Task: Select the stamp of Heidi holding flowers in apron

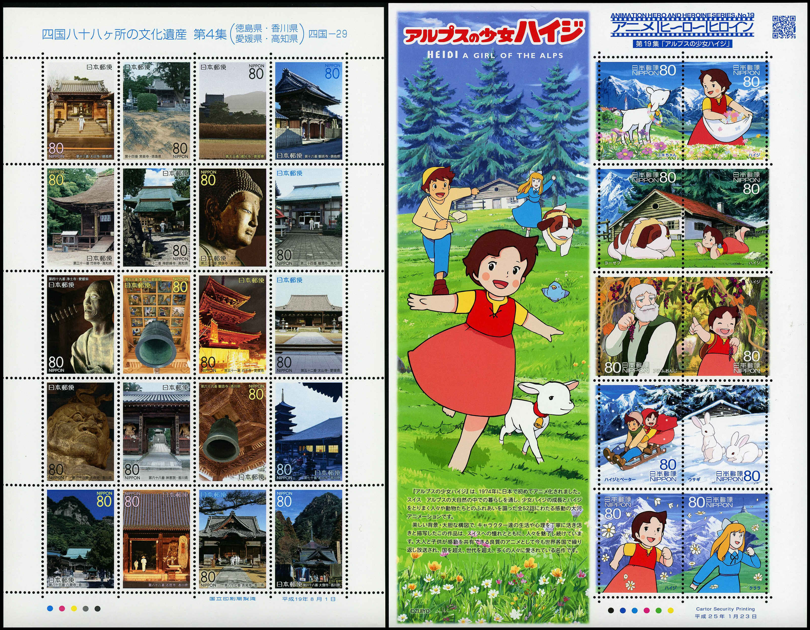Action: coord(726,110)
